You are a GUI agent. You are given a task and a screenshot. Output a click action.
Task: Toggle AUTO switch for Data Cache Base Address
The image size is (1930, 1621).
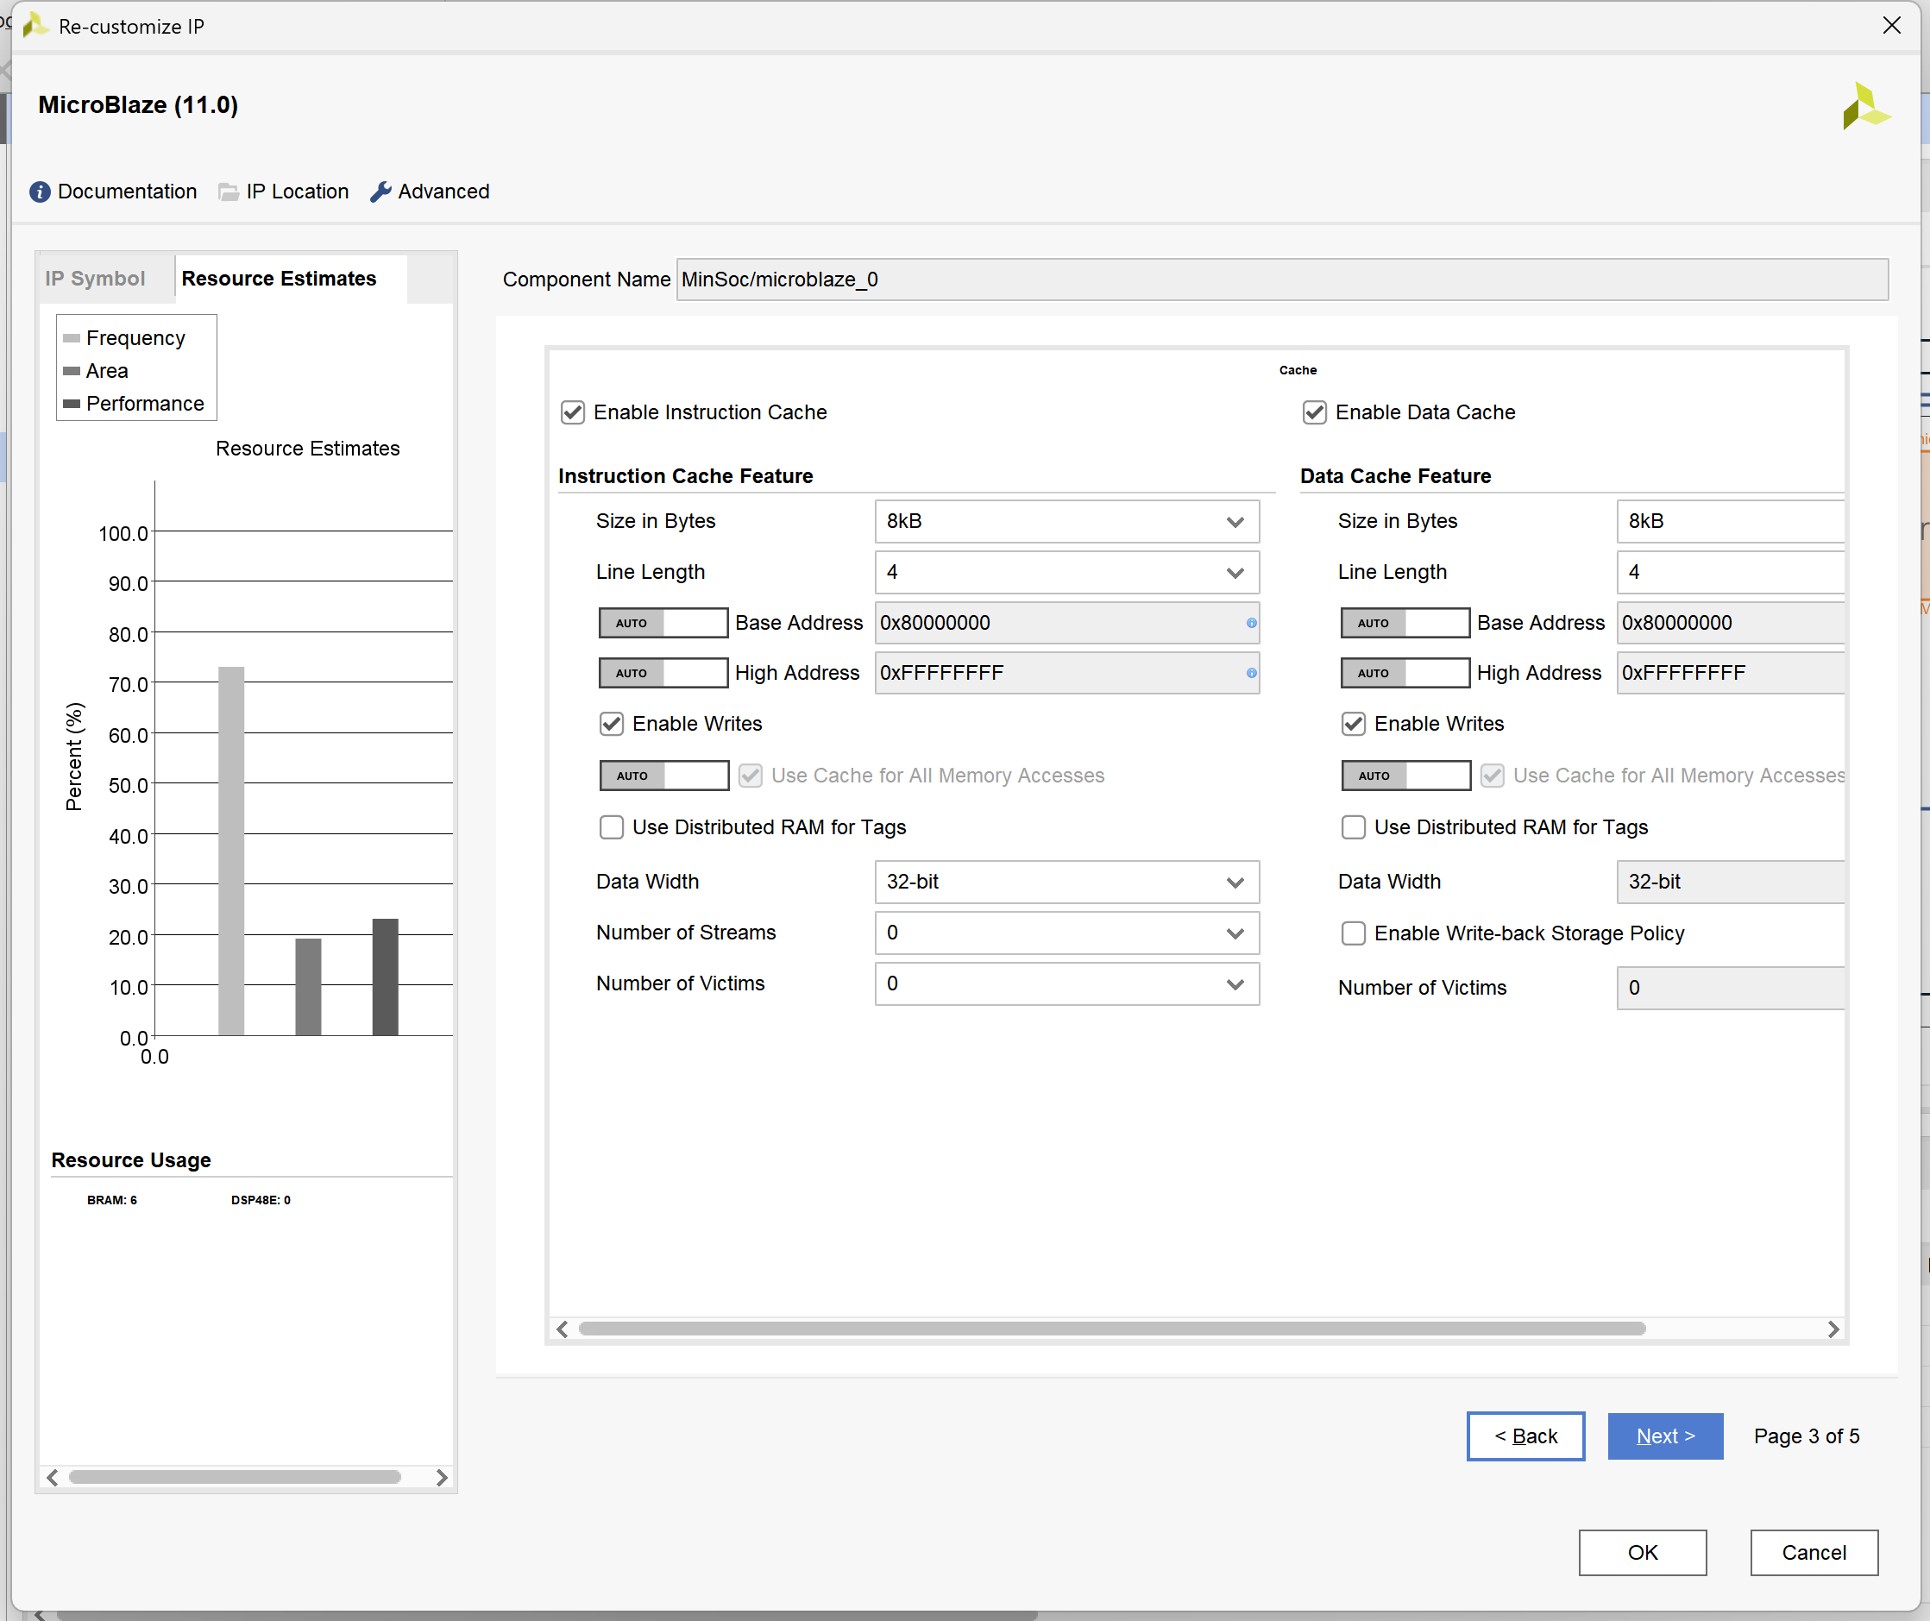click(x=1405, y=623)
